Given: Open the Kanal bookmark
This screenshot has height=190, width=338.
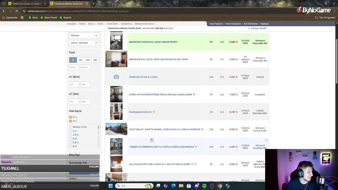Looking at the screenshot, I should tap(33, 18).
